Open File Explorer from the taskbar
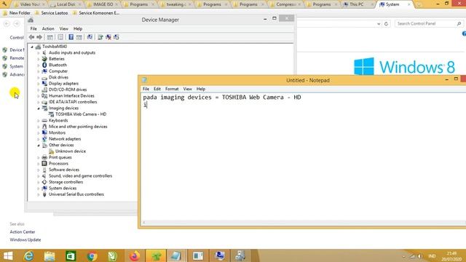The width and height of the screenshot is (466, 262). pyautogui.click(x=50, y=255)
